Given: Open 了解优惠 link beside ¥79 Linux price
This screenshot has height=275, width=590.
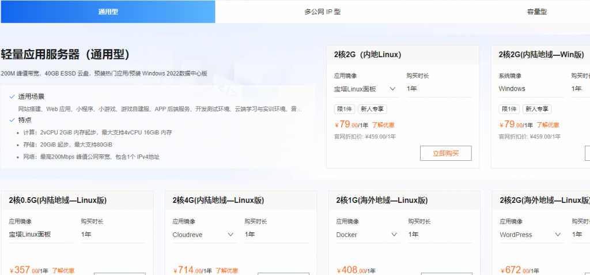Looking at the screenshot, I should pyautogui.click(x=383, y=125).
